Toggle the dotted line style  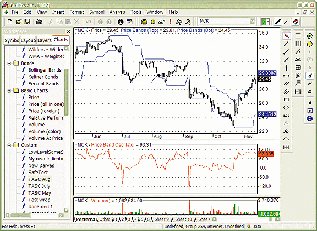286,22
